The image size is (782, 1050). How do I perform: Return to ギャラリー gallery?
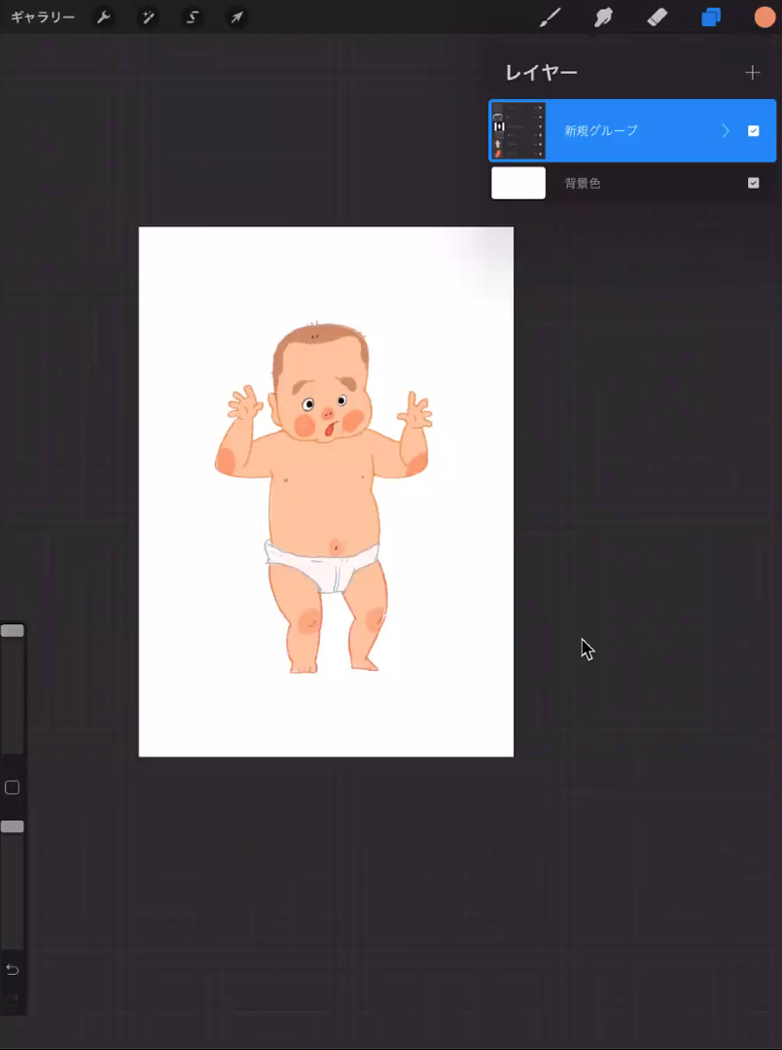(x=43, y=17)
